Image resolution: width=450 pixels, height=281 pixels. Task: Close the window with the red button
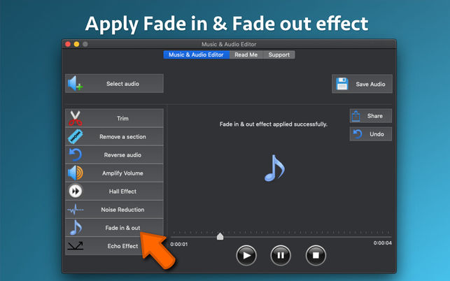pos(68,44)
